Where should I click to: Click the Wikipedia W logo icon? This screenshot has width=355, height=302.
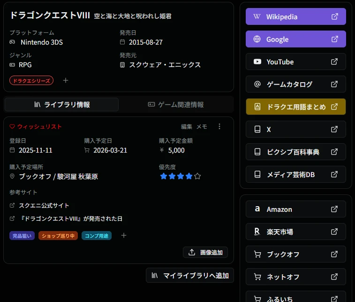click(257, 16)
